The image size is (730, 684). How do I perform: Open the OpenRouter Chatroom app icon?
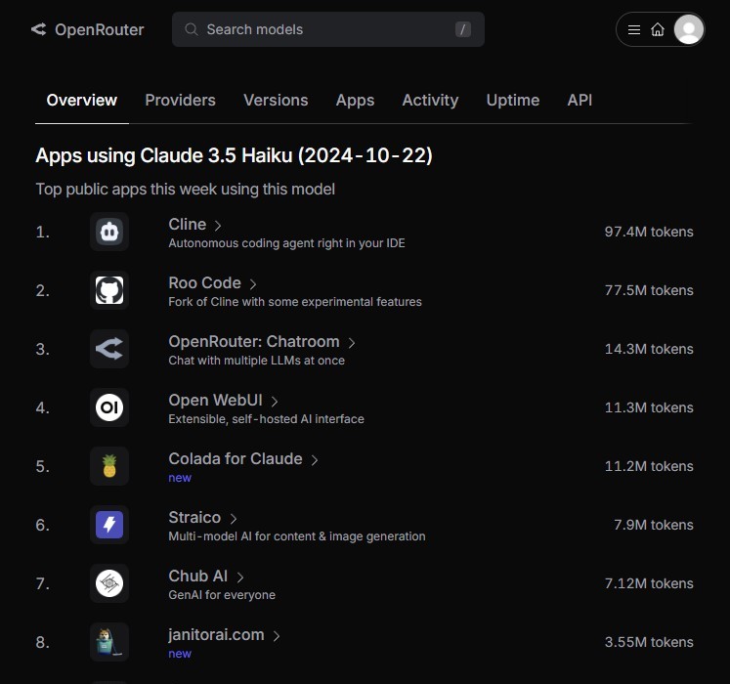pyautogui.click(x=109, y=349)
